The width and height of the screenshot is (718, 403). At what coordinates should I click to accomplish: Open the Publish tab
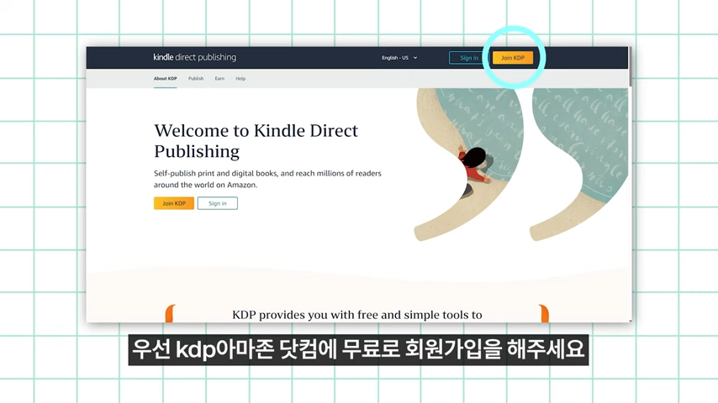click(x=196, y=79)
